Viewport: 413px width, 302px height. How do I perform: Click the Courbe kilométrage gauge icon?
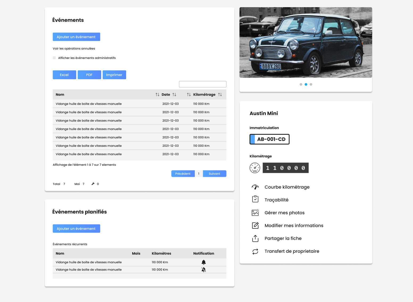click(255, 187)
